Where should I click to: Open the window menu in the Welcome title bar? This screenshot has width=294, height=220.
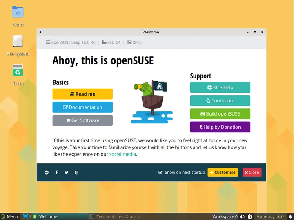tap(41, 32)
